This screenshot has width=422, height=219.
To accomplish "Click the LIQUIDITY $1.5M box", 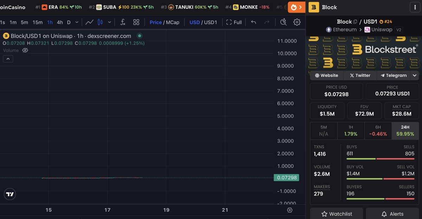I will pos(327,111).
